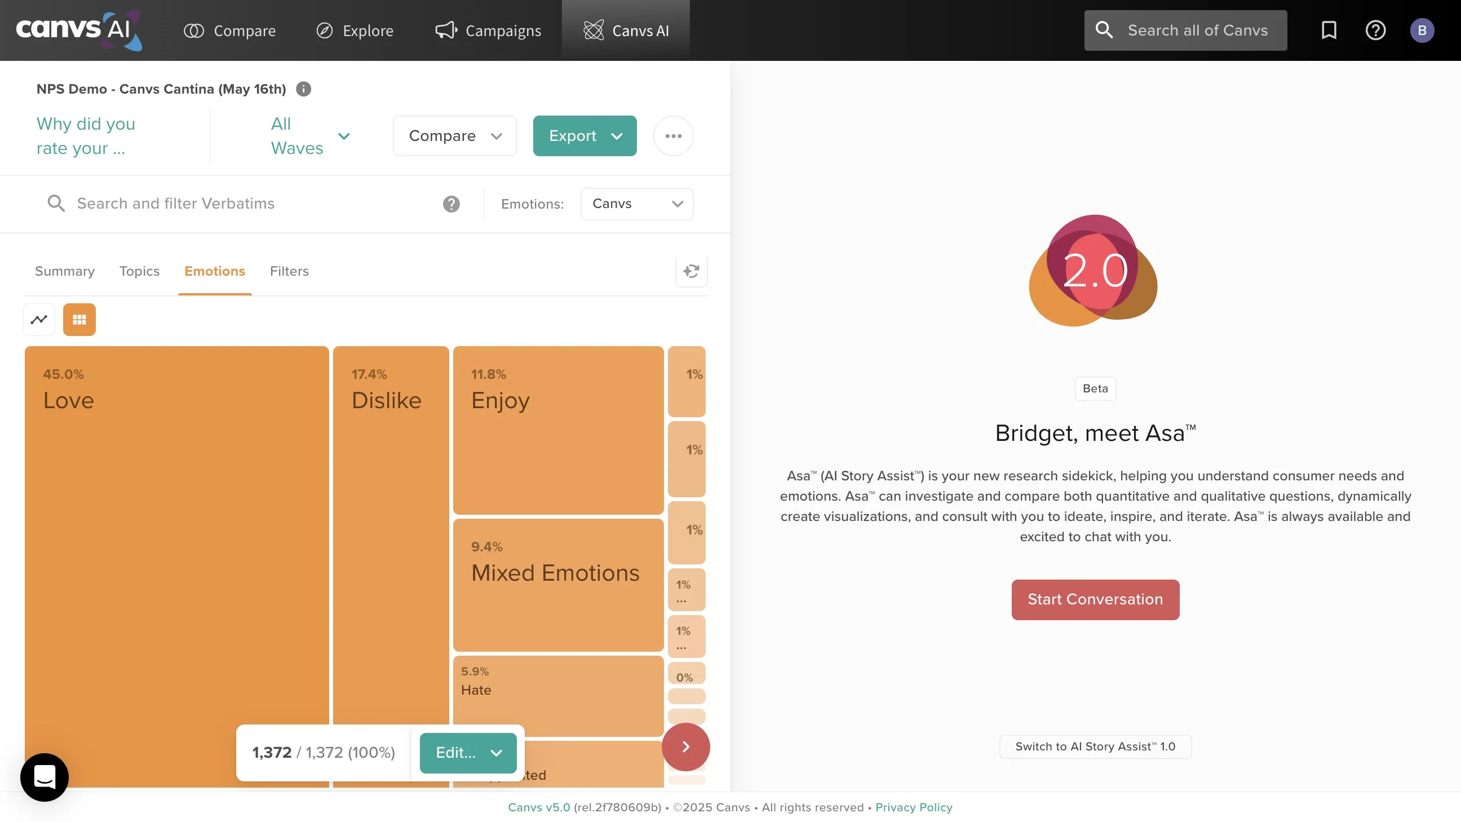Viewport: 1461px width, 822px height.
Task: Open the help question mark icon in header
Action: [x=1375, y=30]
